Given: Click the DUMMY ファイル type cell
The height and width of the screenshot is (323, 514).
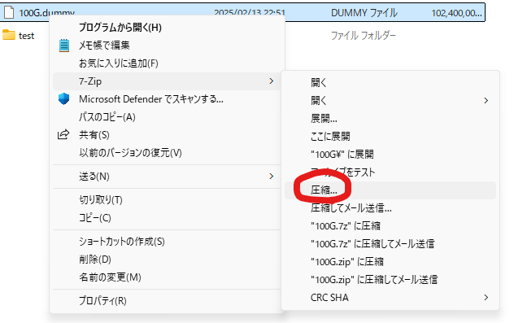Looking at the screenshot, I should (364, 13).
